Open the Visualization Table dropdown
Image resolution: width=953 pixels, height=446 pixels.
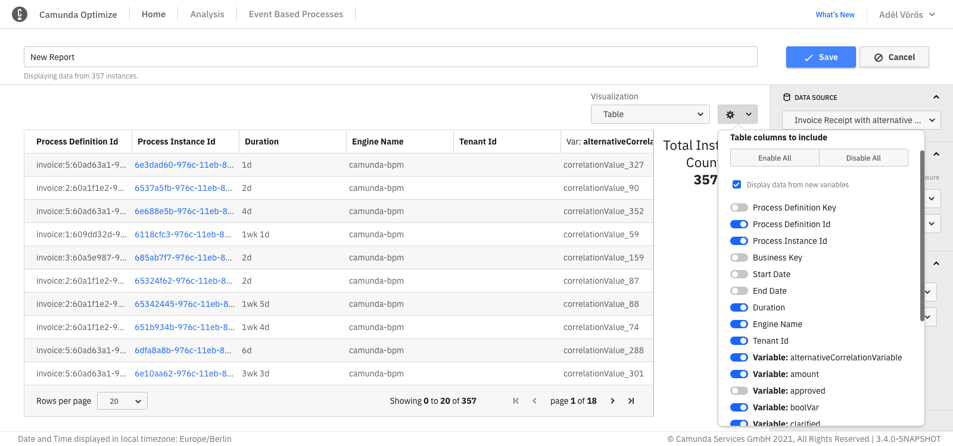tap(650, 114)
